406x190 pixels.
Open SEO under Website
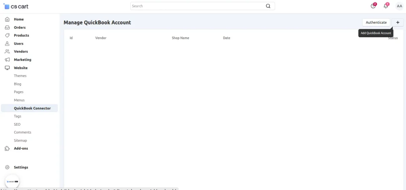point(17,124)
